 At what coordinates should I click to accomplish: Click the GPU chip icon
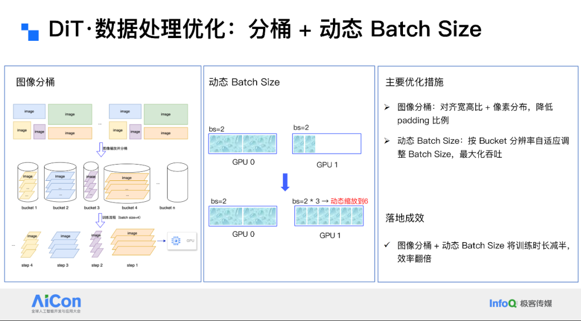pyautogui.click(x=175, y=240)
